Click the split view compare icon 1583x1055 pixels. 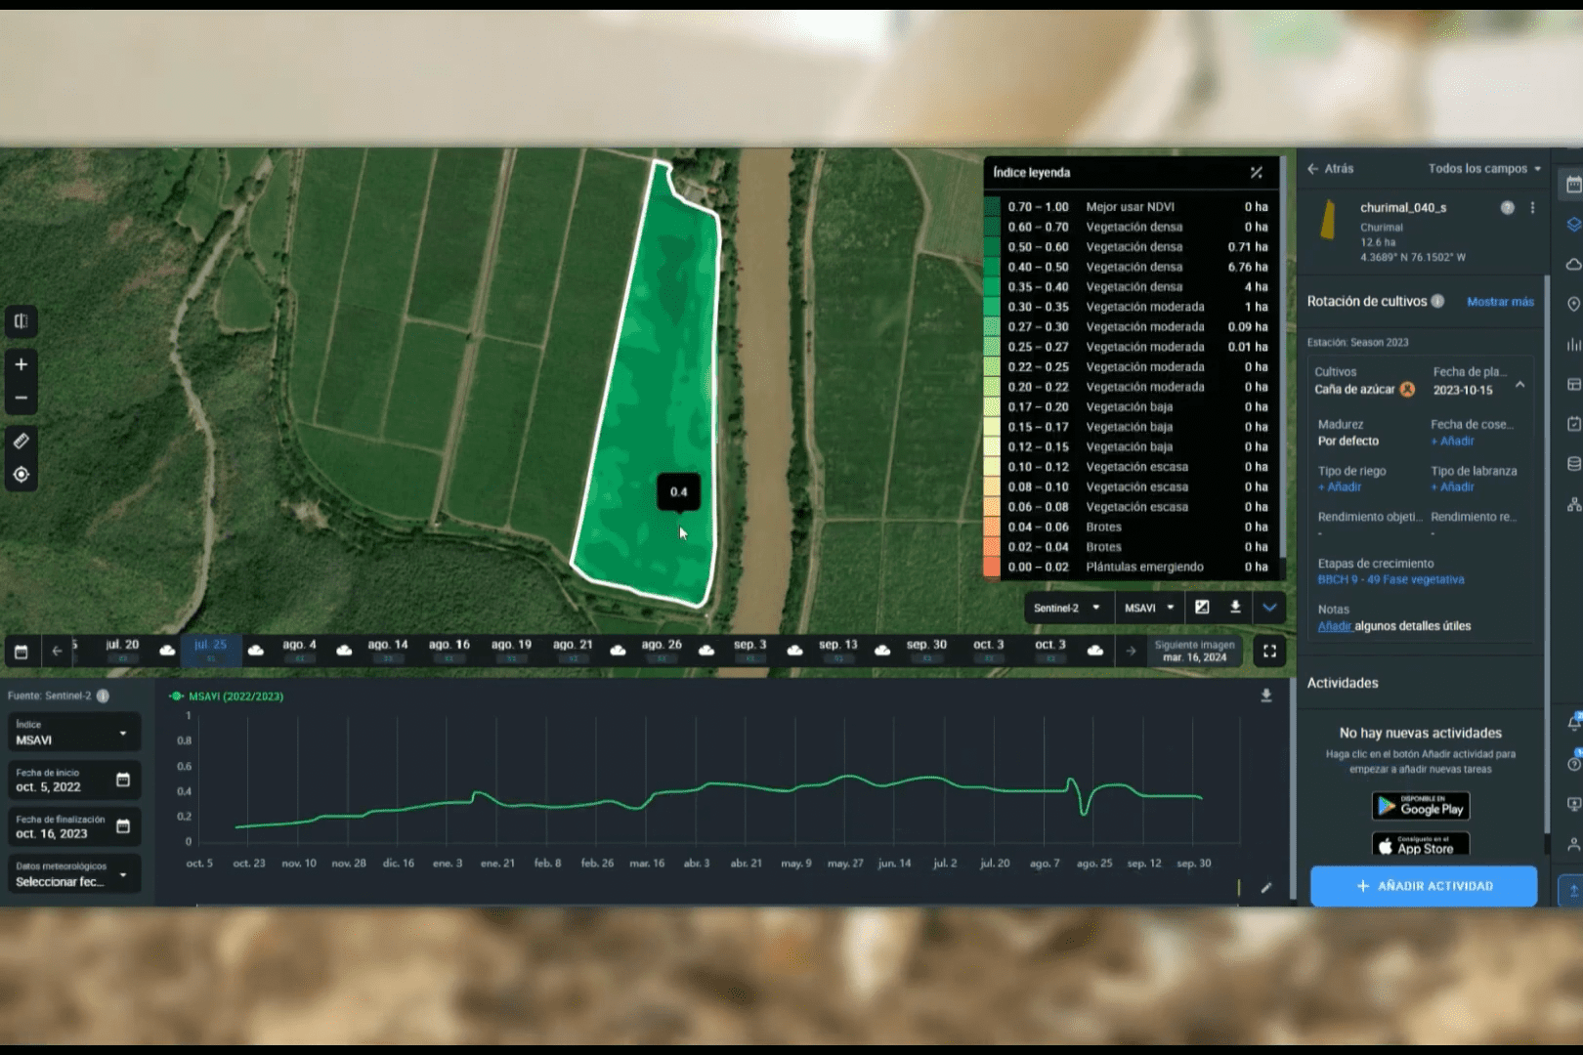coord(21,321)
